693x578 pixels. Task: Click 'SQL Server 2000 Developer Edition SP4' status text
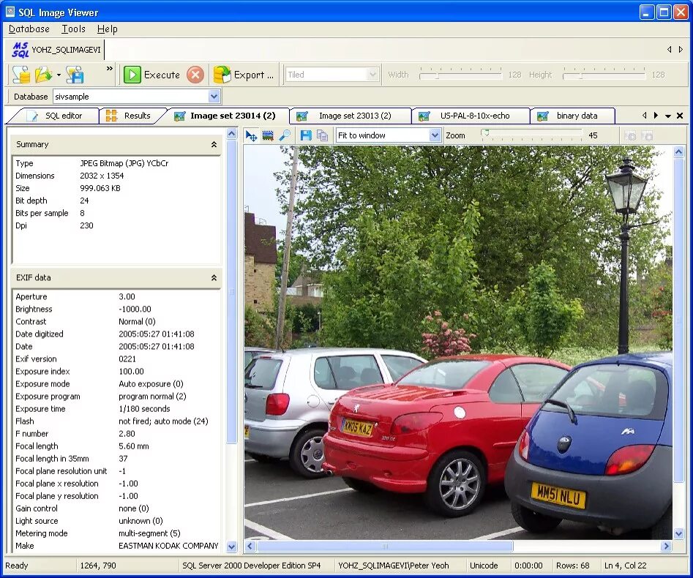252,566
